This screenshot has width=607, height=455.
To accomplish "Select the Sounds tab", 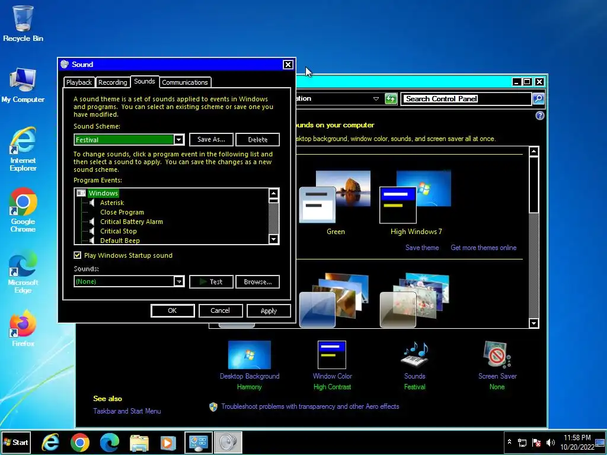I will [145, 81].
